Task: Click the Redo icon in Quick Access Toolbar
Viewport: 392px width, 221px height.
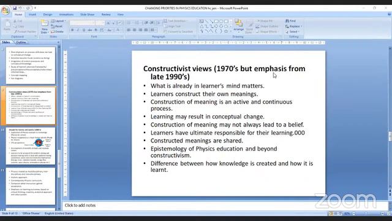Action: pos(28,8)
